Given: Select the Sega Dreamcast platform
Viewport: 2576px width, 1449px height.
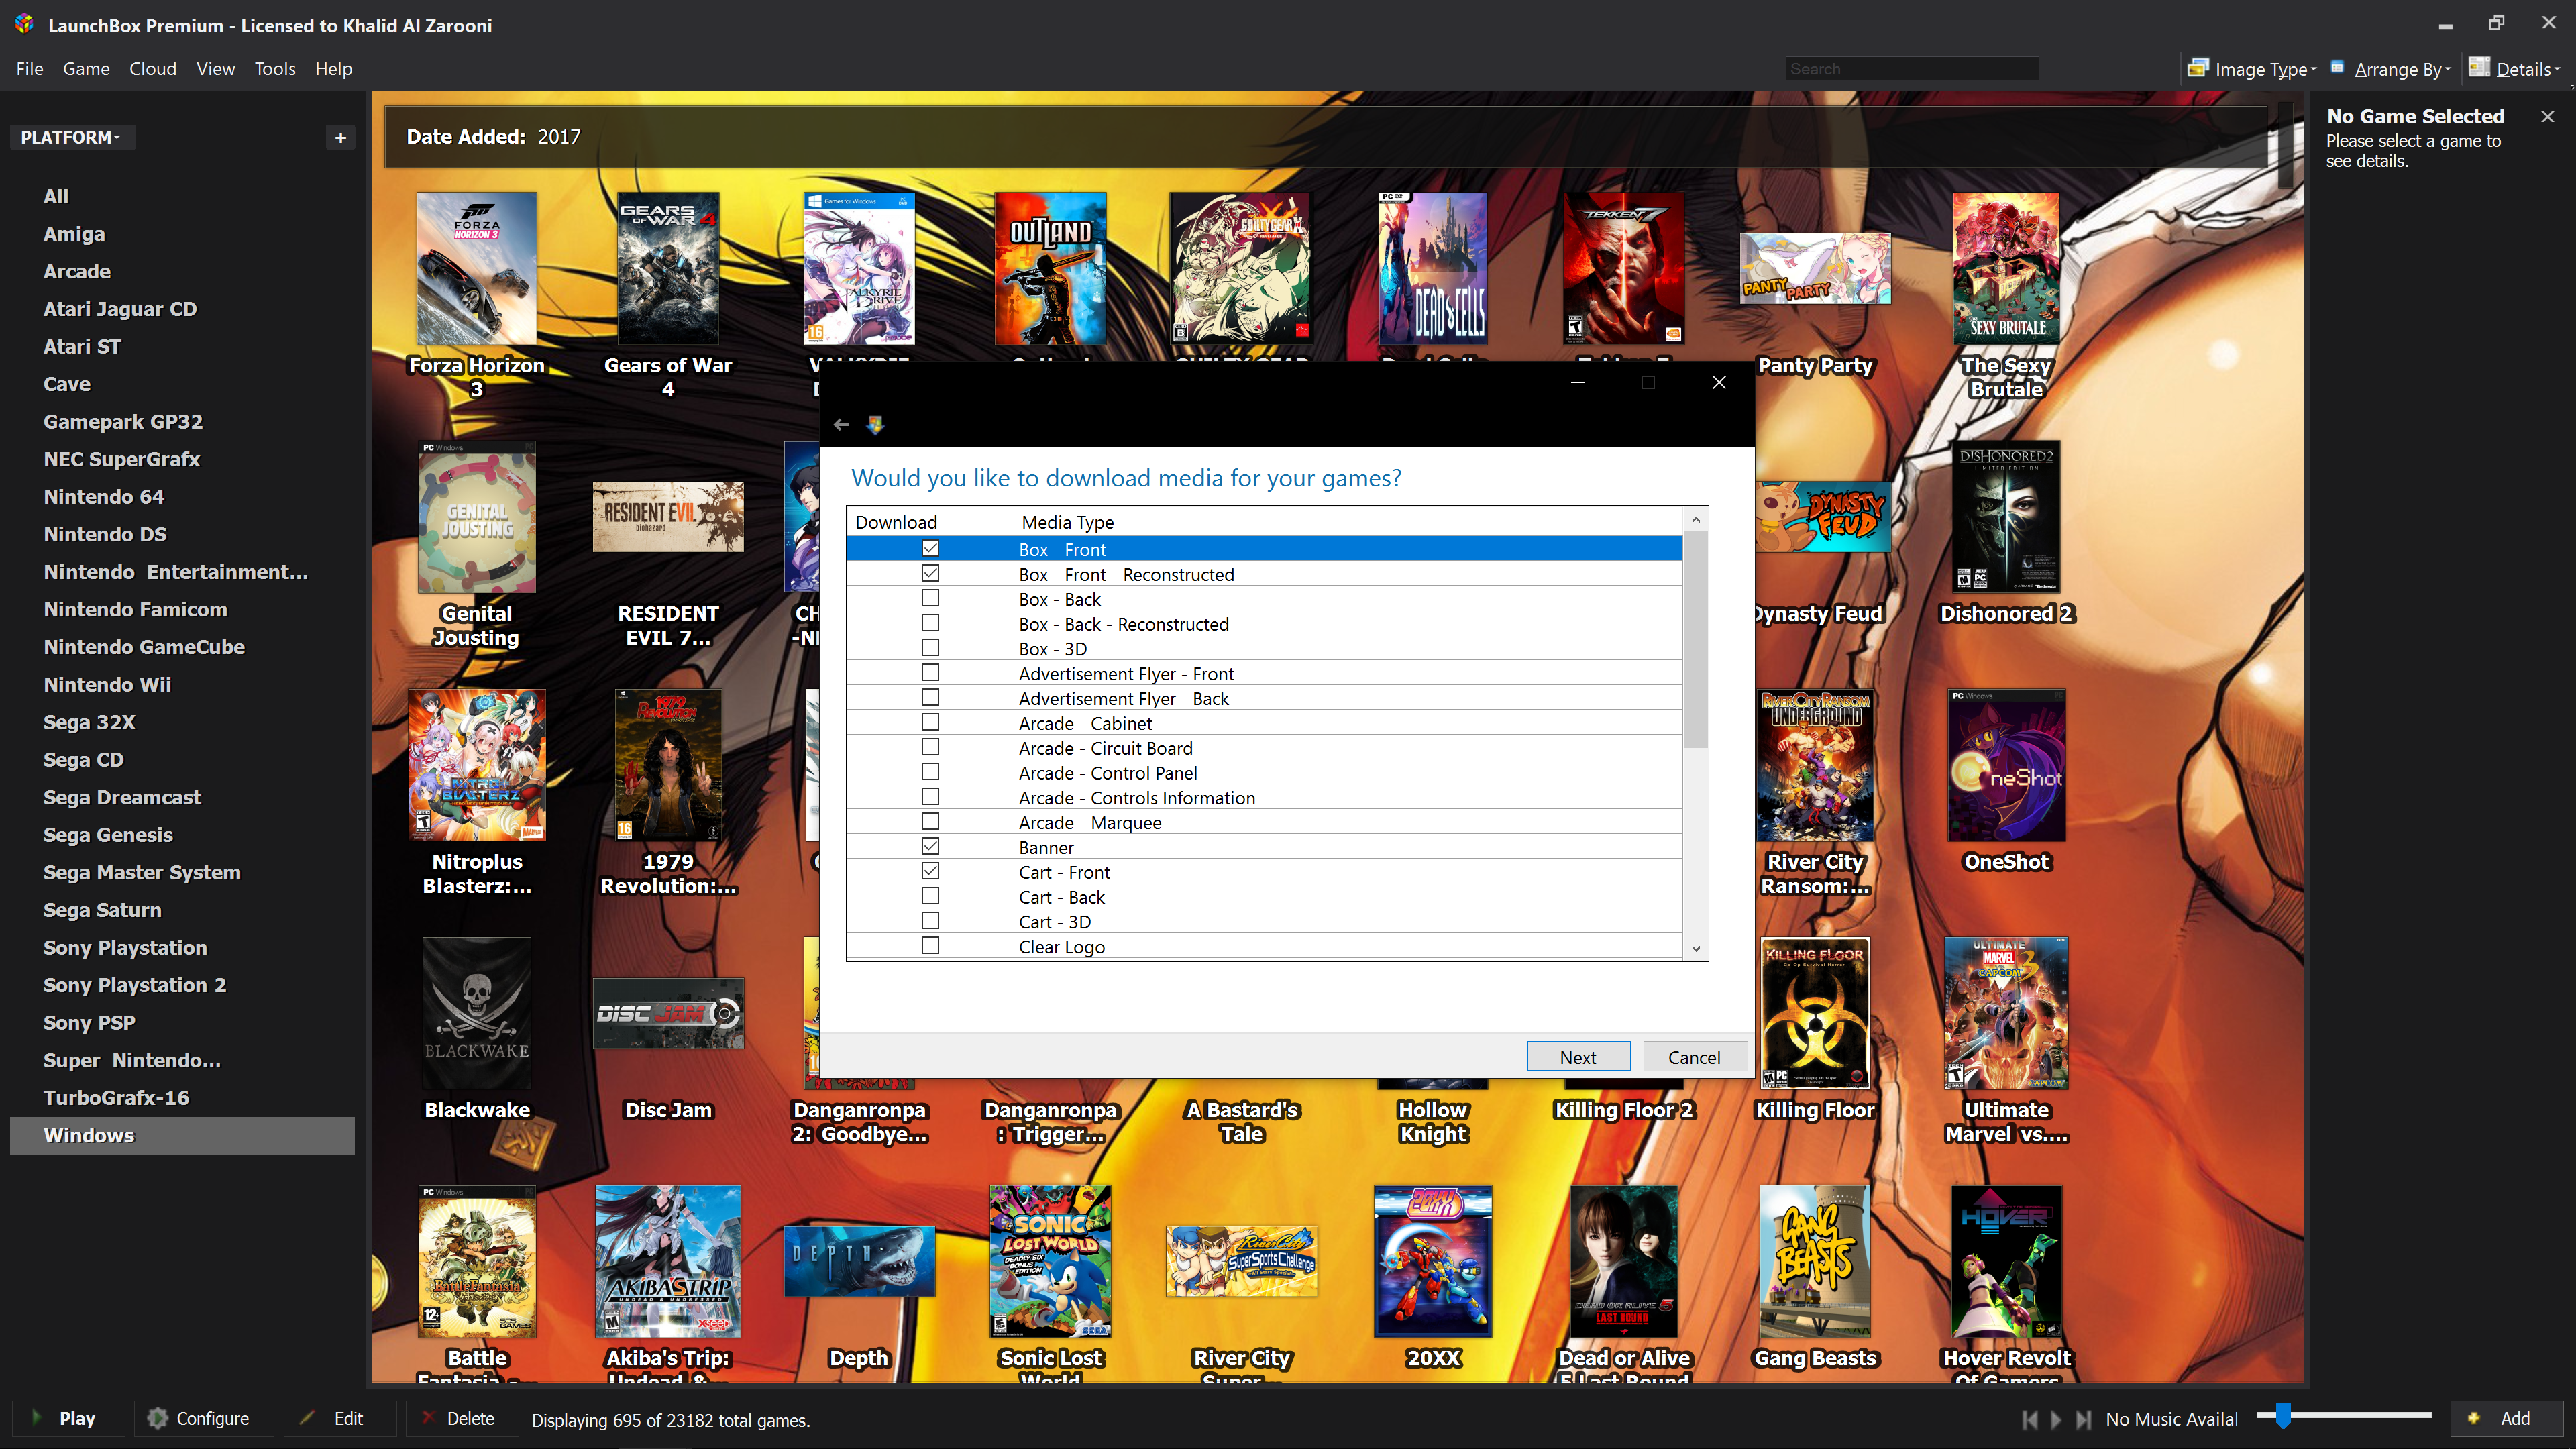Looking at the screenshot, I should coord(122,797).
